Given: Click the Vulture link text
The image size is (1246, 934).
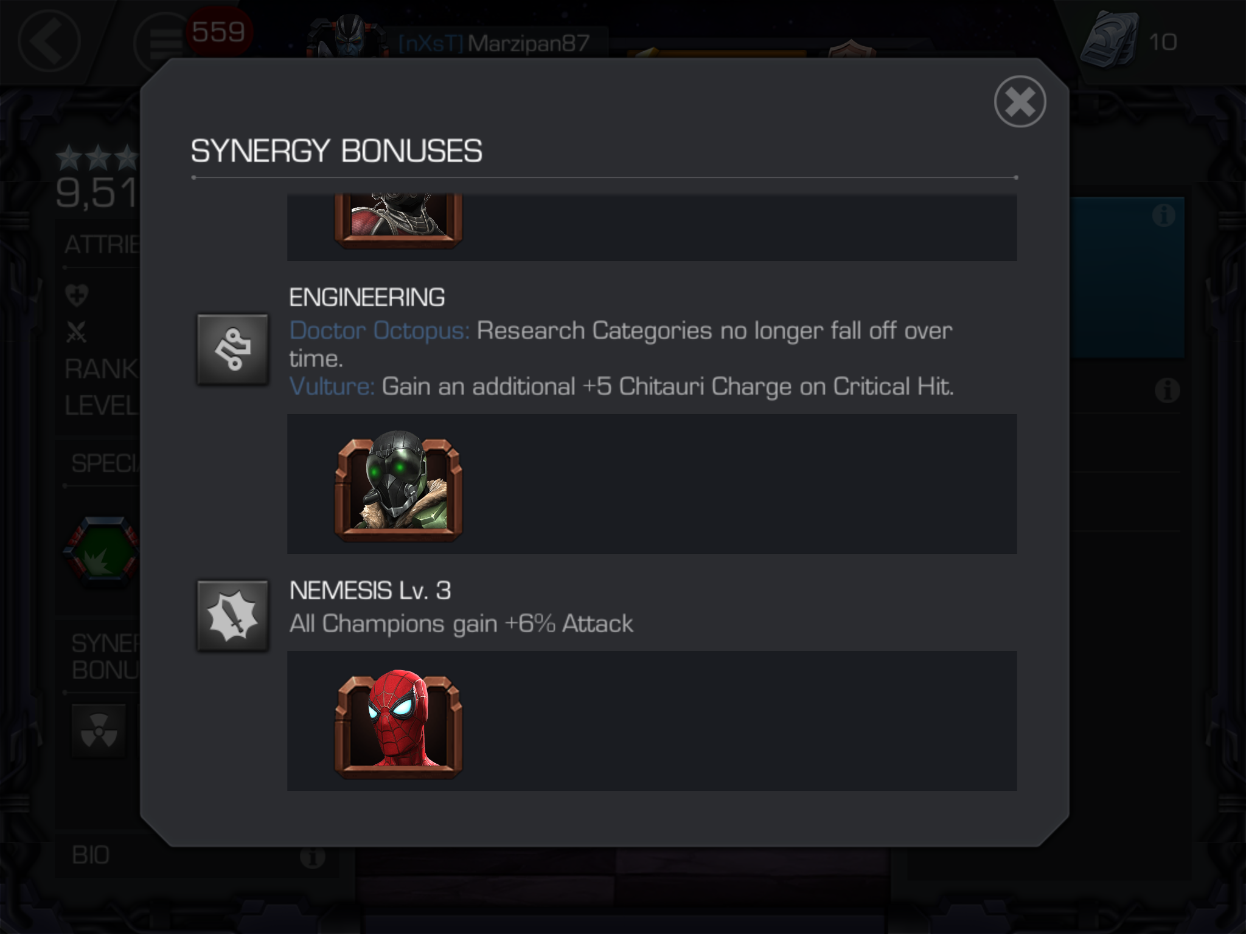Looking at the screenshot, I should [332, 387].
